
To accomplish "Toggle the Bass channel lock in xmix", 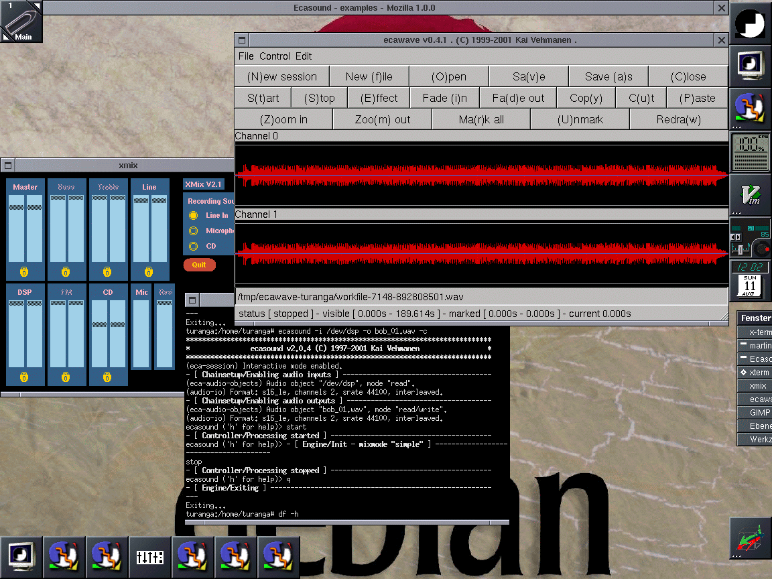I will [66, 272].
